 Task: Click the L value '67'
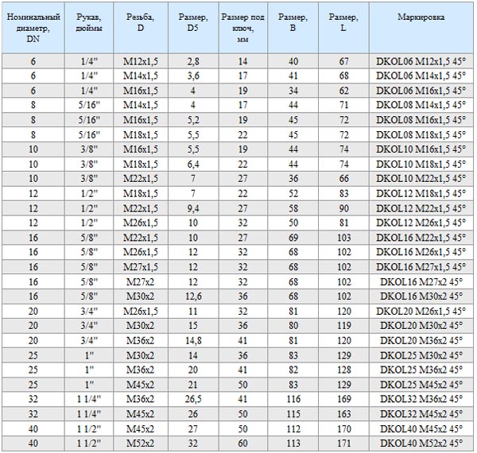pos(343,61)
